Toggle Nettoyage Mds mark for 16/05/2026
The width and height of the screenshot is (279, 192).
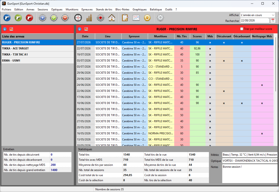point(262,133)
